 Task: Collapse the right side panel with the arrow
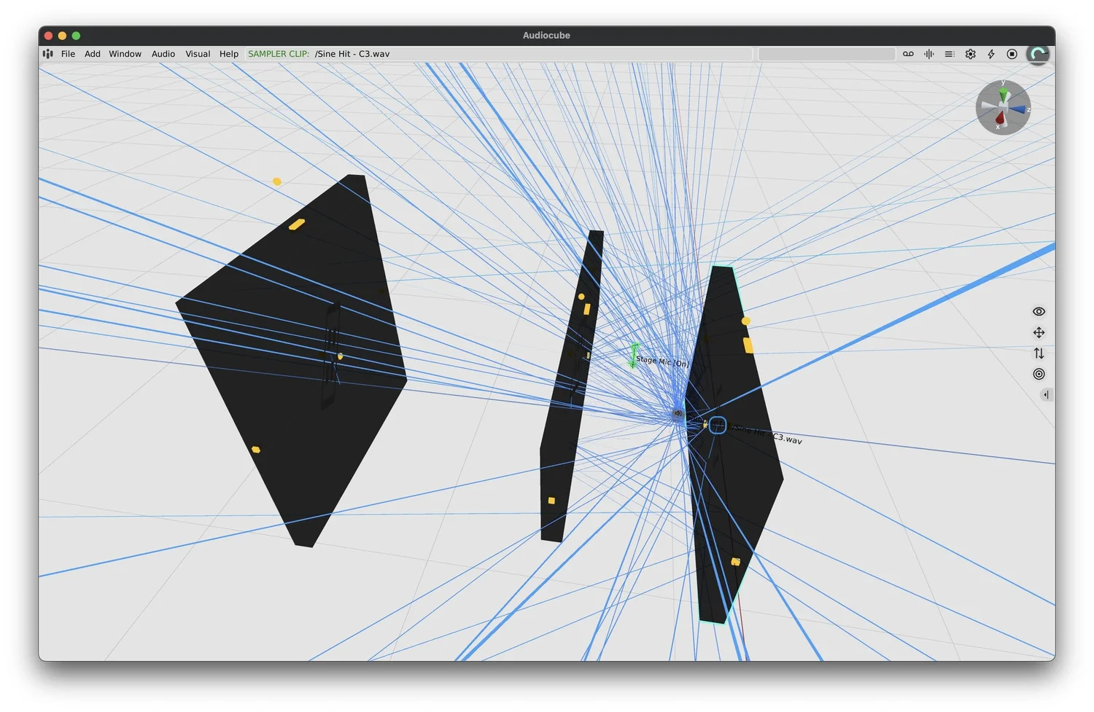pyautogui.click(x=1046, y=394)
